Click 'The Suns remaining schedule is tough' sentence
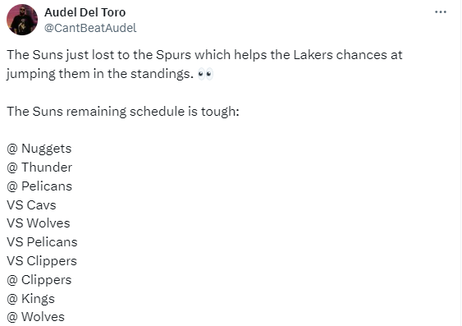462x326 pixels. click(123, 112)
